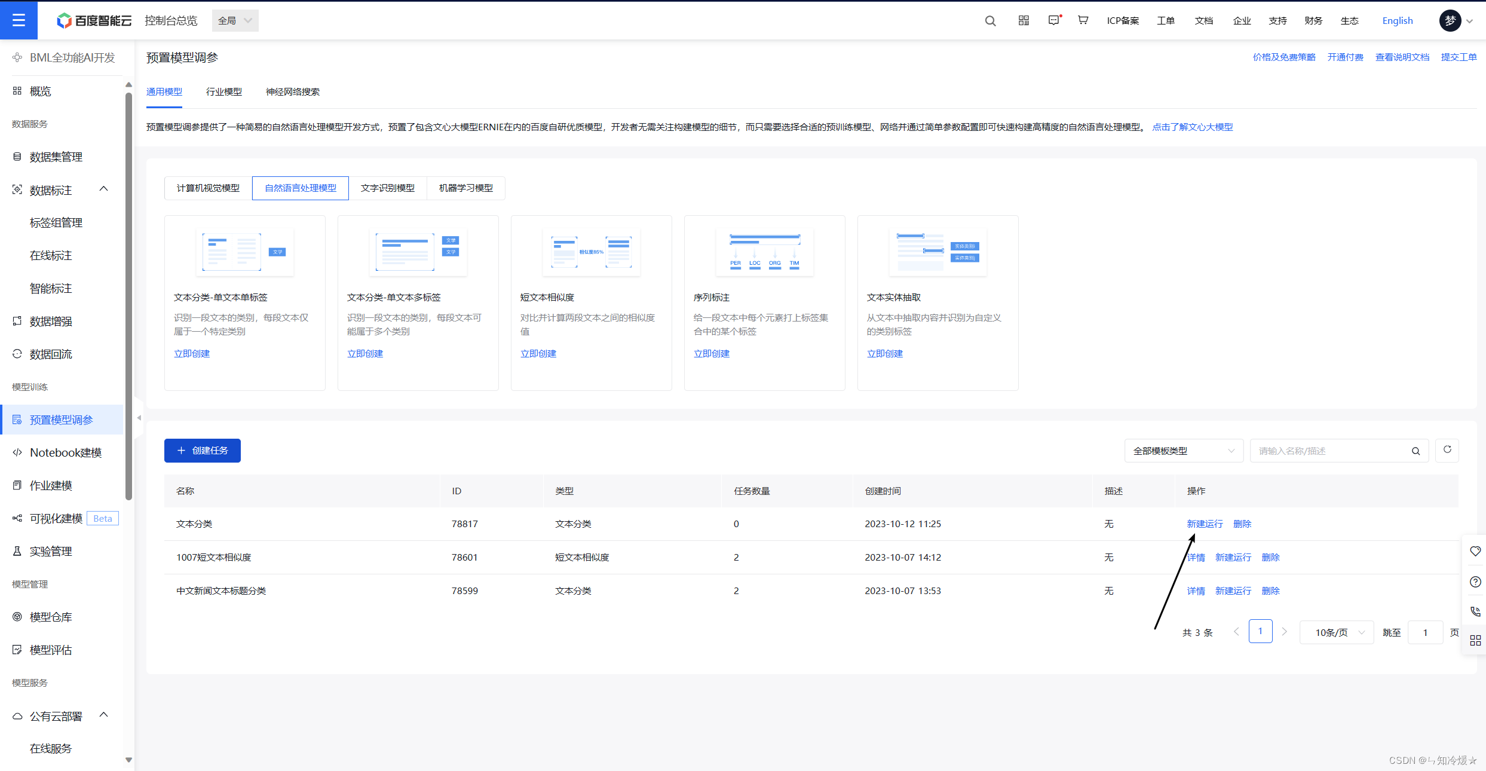Screen dimensions: 1486x771
Task: Click the 跳至 page number input
Action: click(1425, 632)
